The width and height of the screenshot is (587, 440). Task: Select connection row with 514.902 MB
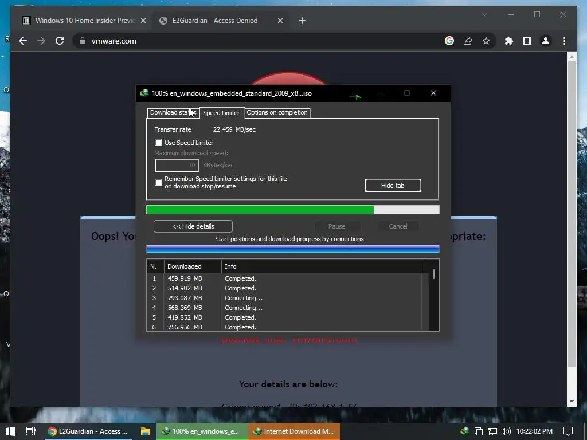tap(284, 289)
